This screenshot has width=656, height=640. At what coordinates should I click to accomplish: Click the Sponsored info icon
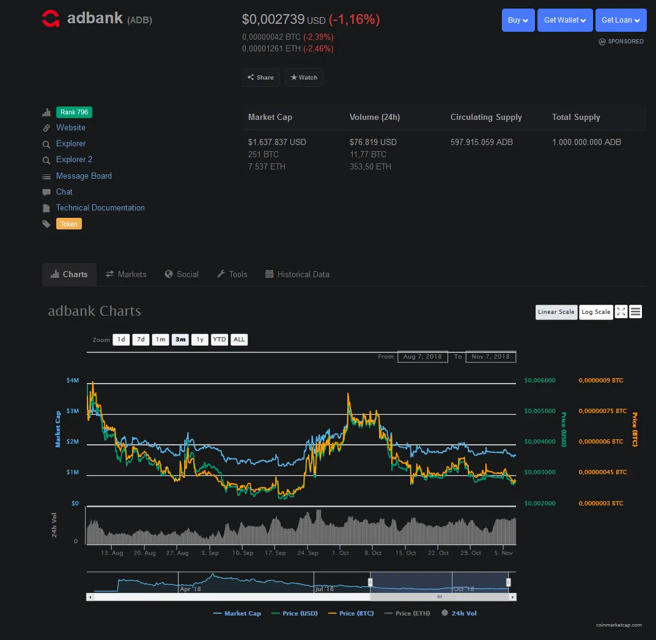[x=602, y=42]
